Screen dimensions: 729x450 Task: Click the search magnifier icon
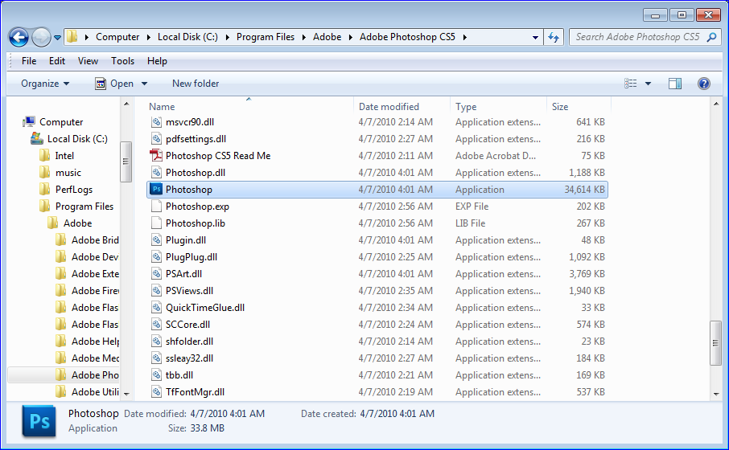coord(711,37)
